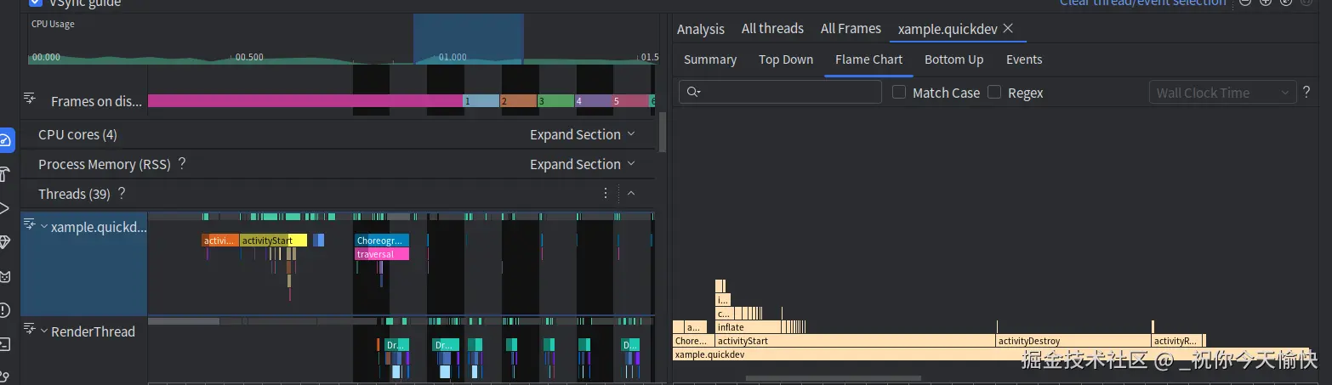The width and height of the screenshot is (1332, 385).
Task: Click the 01.000 timeline label
Action: click(x=453, y=58)
